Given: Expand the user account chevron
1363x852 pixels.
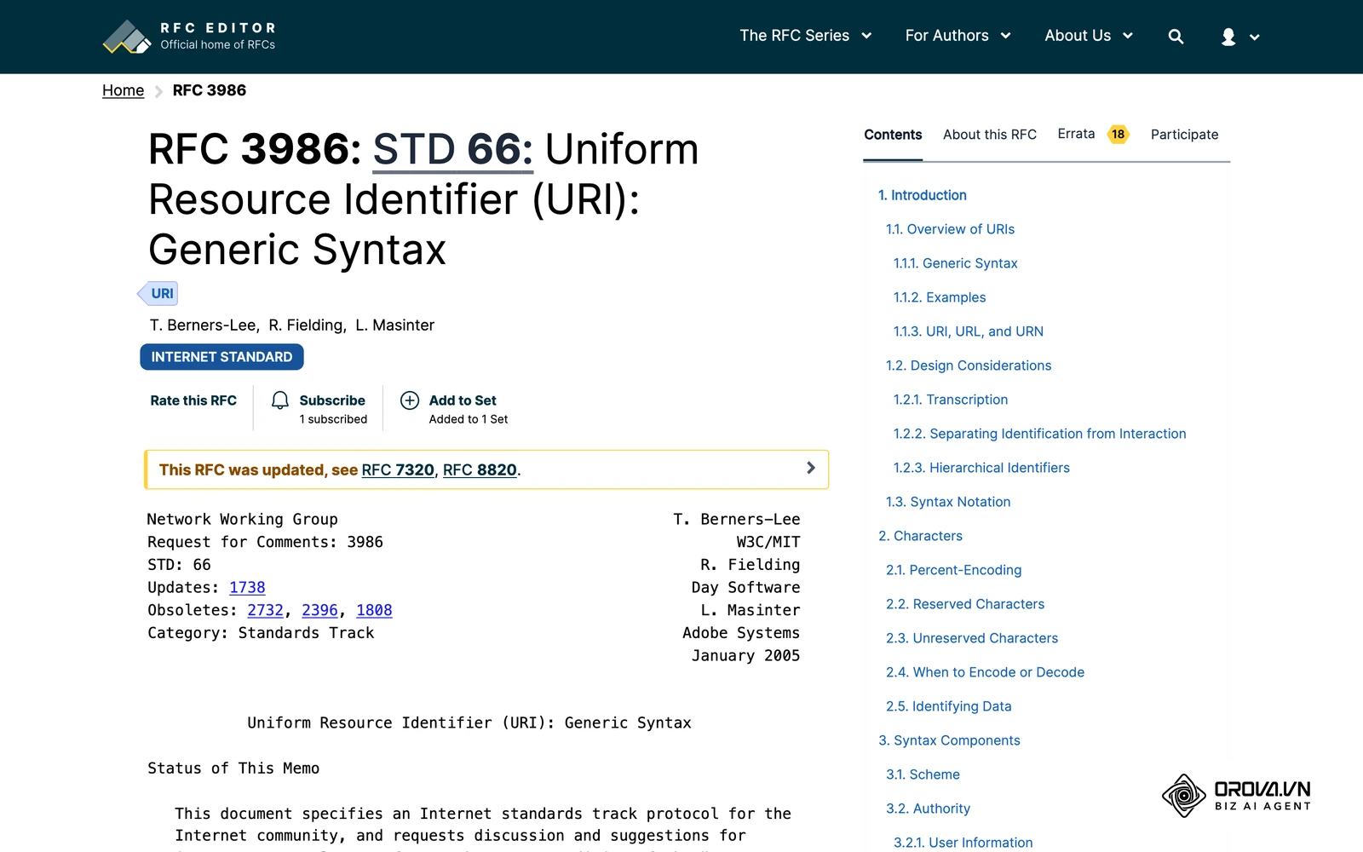Looking at the screenshot, I should tap(1254, 37).
